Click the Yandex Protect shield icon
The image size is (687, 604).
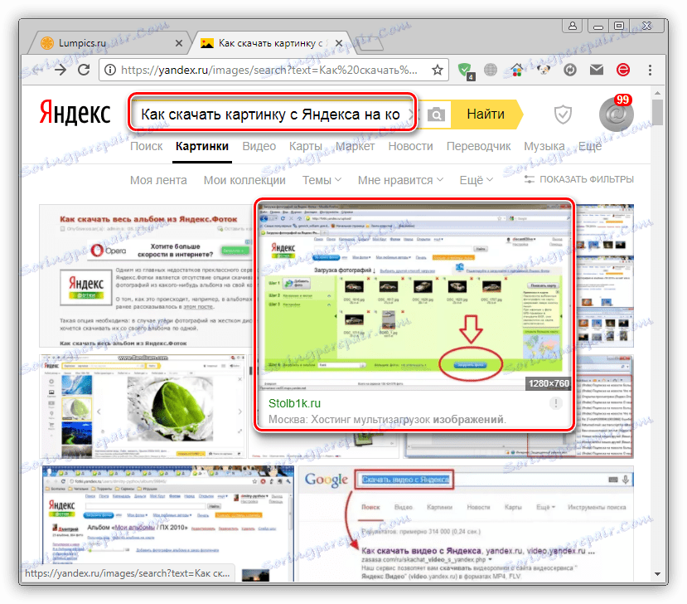tap(564, 114)
